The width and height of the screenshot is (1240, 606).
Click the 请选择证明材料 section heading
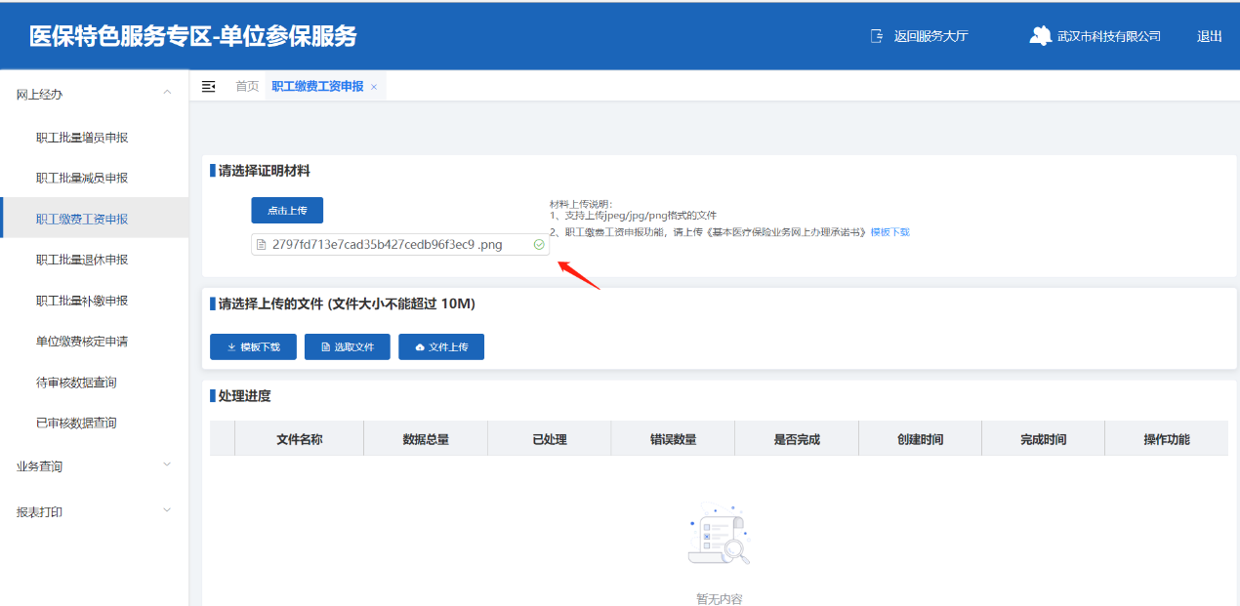coord(265,171)
